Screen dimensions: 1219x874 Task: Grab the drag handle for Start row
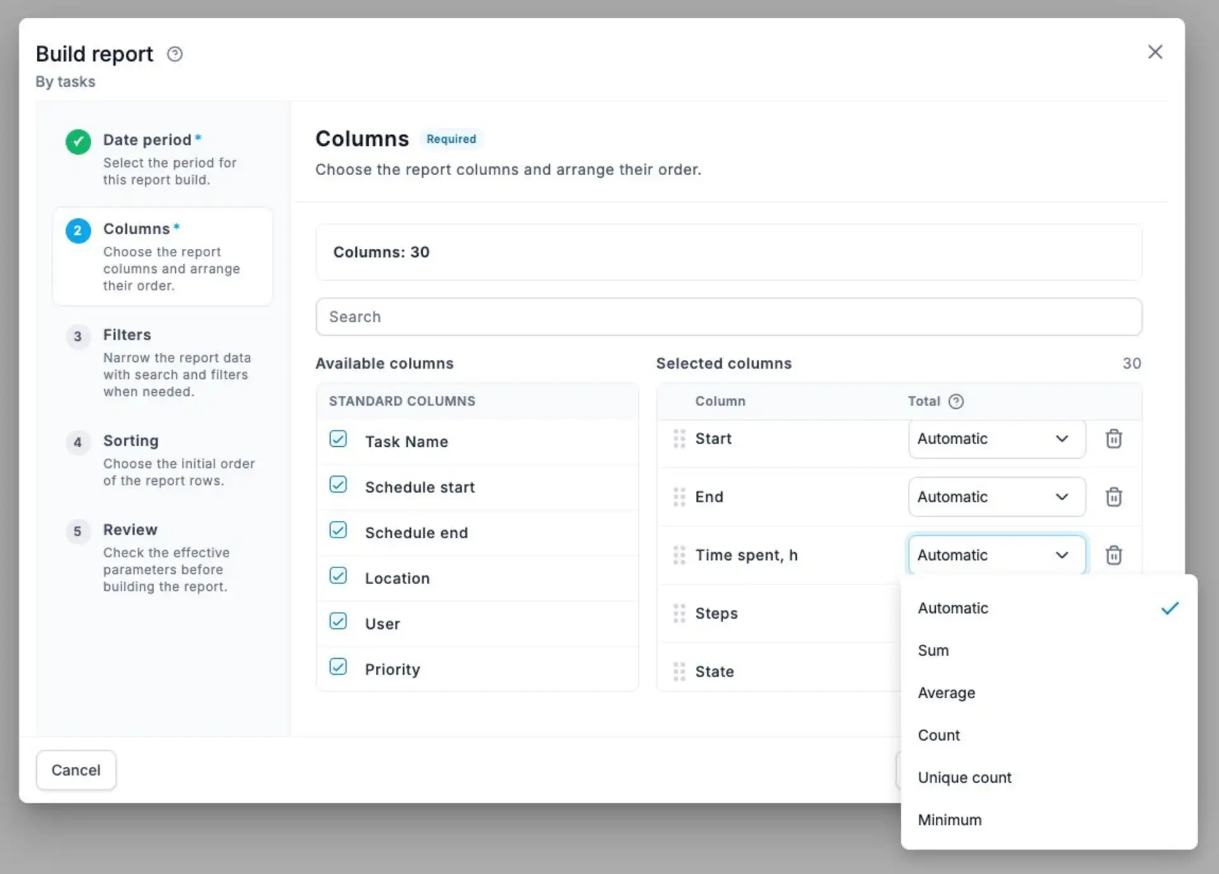[x=679, y=439]
